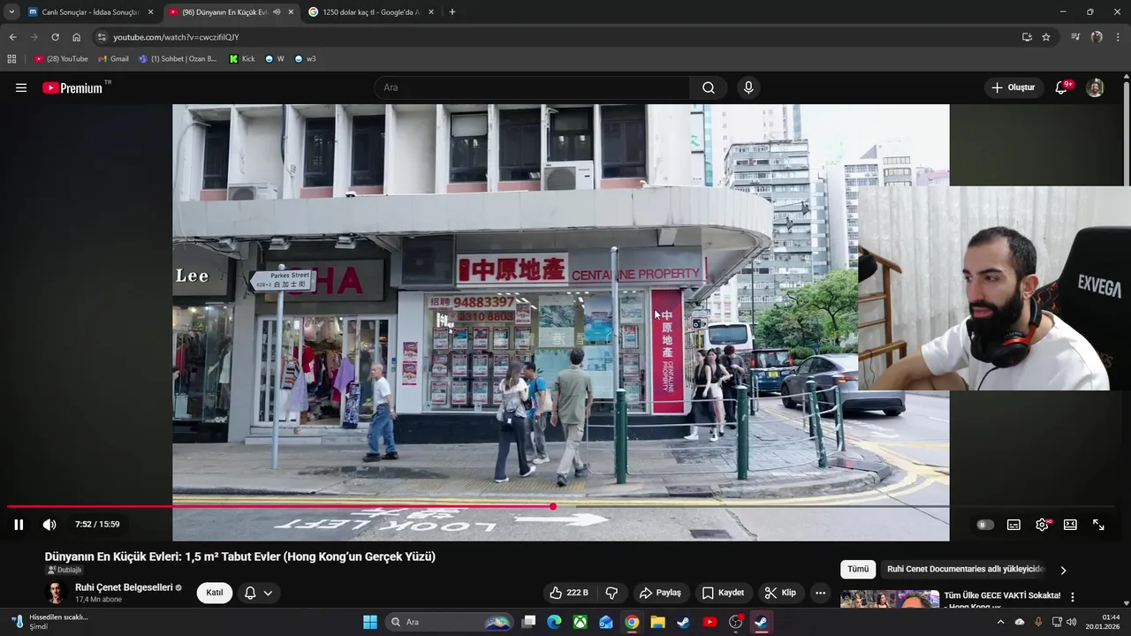Toggle autoplay switch in player
1131x636 pixels.
[x=985, y=525]
